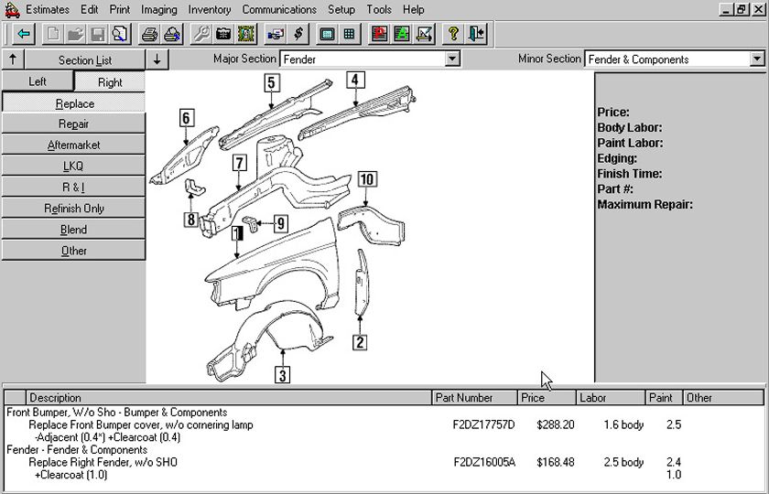Expand the Minor Section dropdown arrow
Viewport: 769px width, 494px height.
tap(757, 59)
